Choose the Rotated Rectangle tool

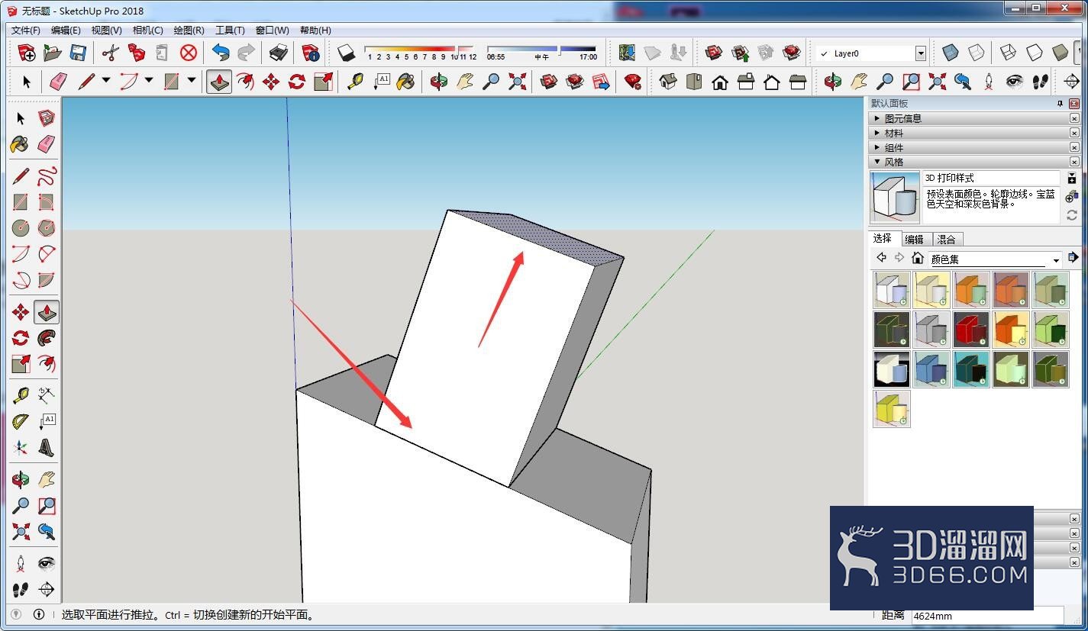click(47, 202)
